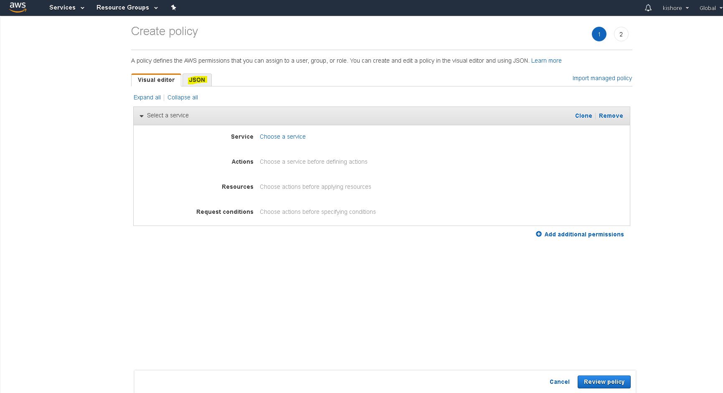Switch to the JSON tab
This screenshot has width=723, height=393.
[197, 80]
